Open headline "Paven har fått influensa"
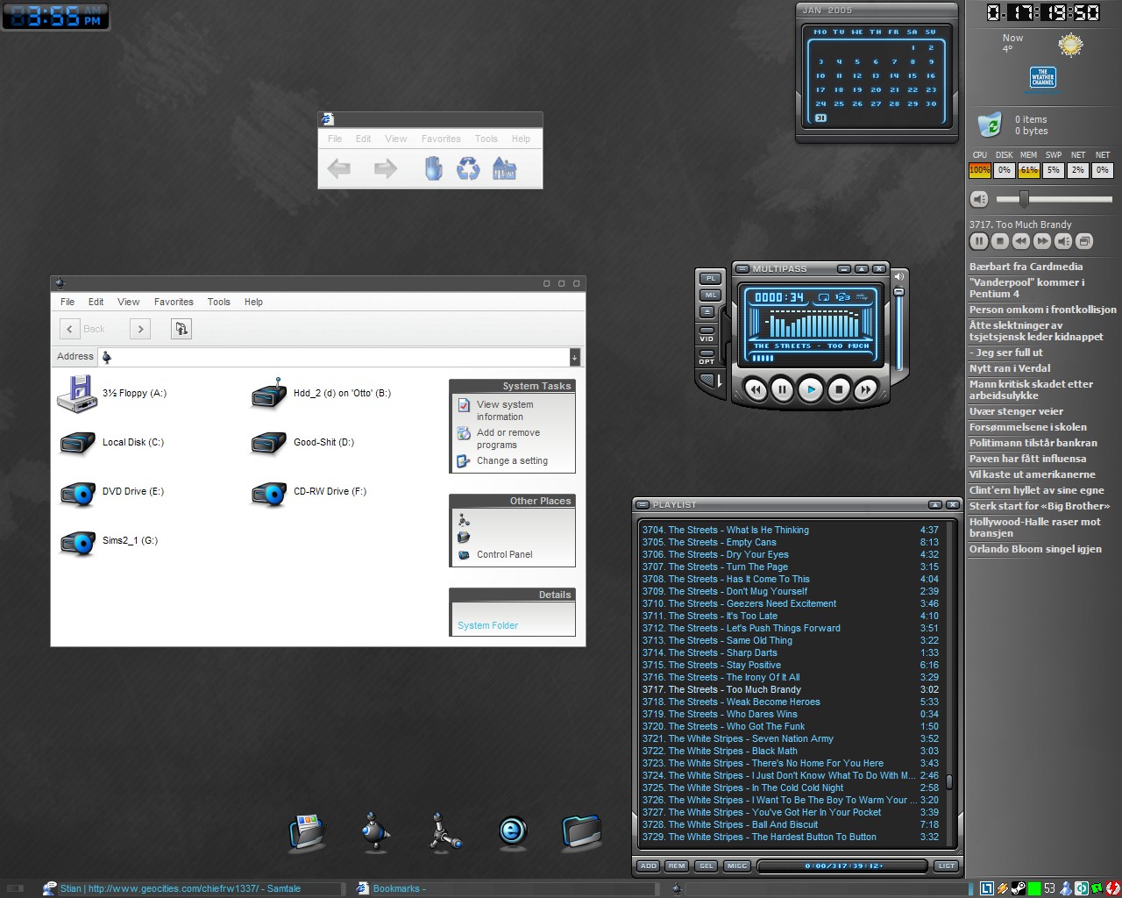 tap(1027, 459)
